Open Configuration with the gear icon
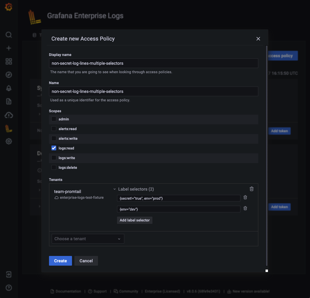This screenshot has height=298, width=310. click(x=8, y=141)
